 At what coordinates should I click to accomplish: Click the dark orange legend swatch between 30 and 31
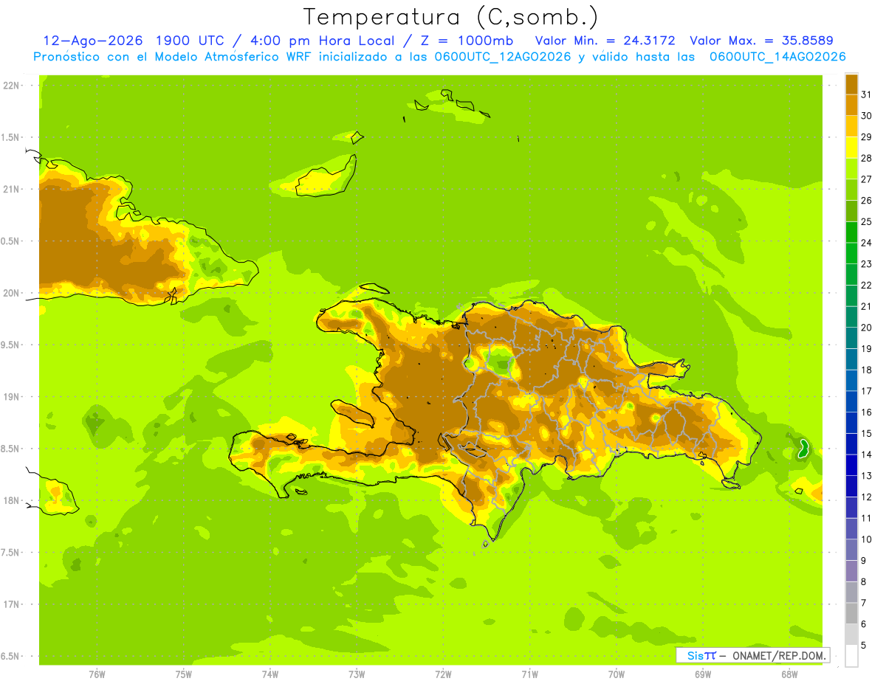[851, 105]
